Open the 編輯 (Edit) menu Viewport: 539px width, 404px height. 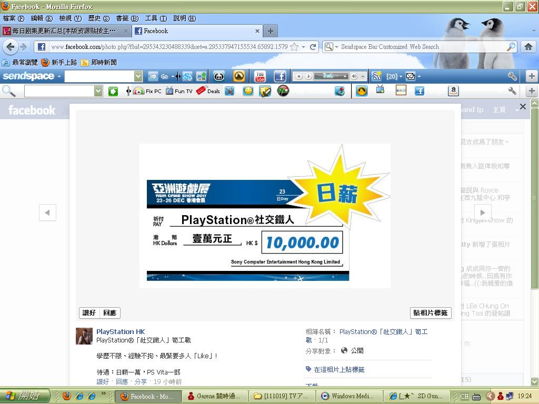(x=42, y=18)
